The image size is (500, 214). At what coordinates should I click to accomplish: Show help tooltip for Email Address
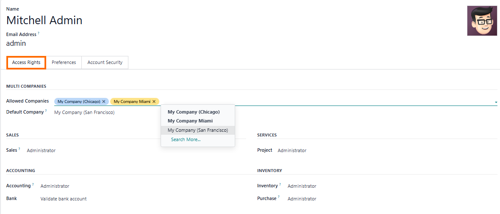39,33
